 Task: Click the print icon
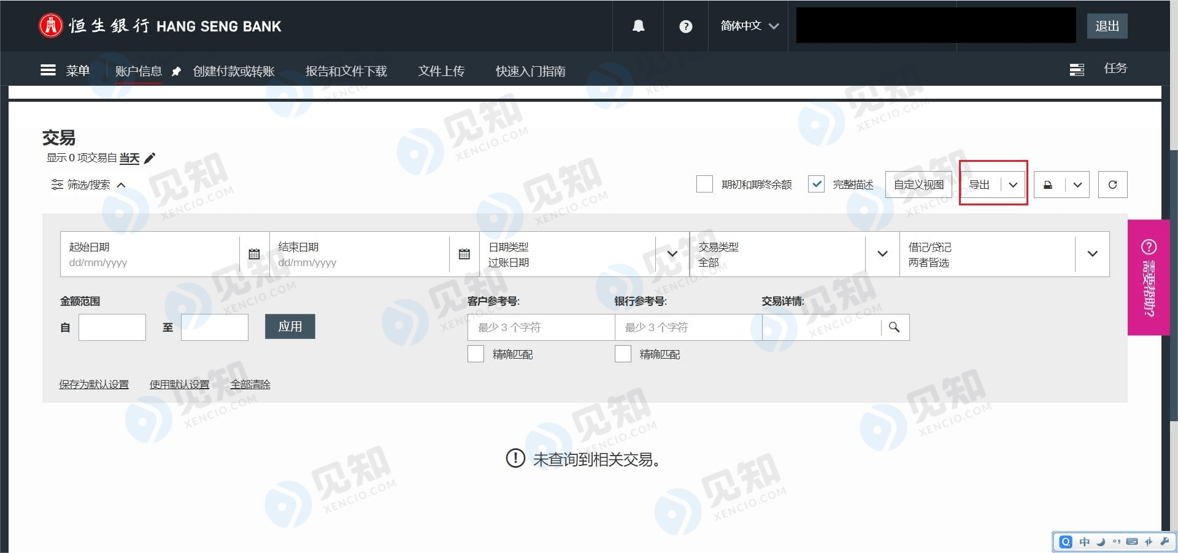coord(1048,185)
